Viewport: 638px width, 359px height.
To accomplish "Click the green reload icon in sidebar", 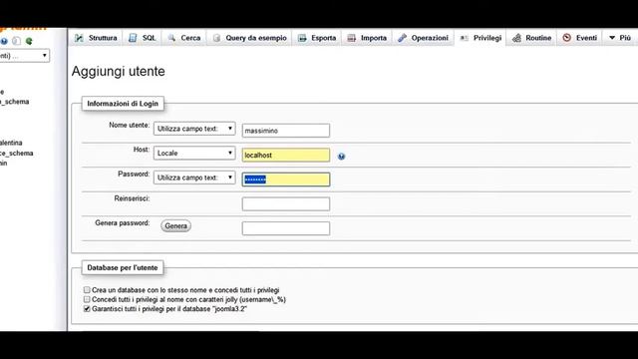I will (x=29, y=41).
